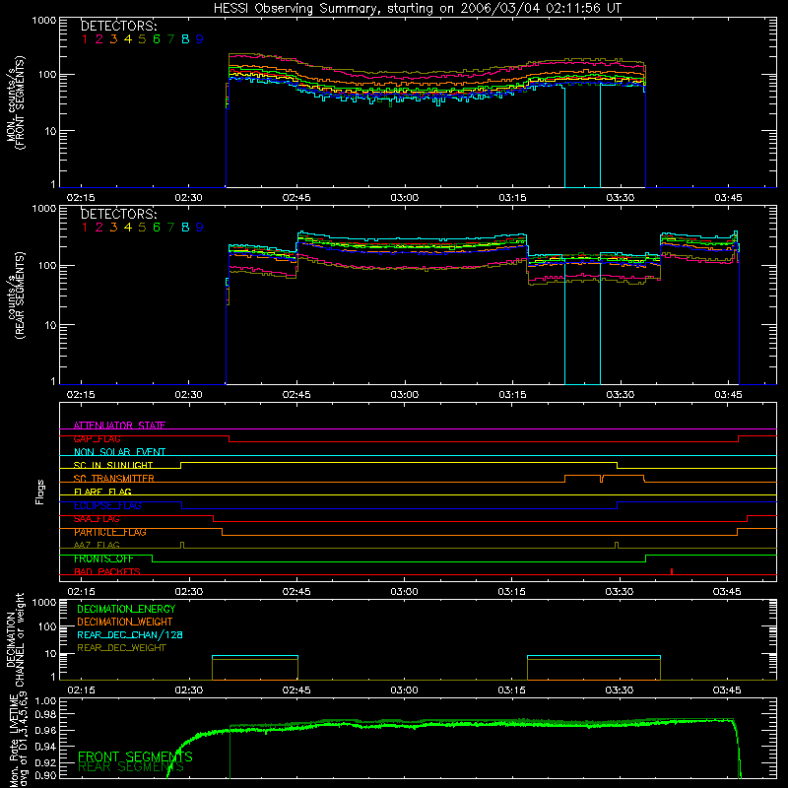This screenshot has height=788, width=788.
Task: Click the 03:30 tick in rear segments panel
Action: click(x=621, y=395)
